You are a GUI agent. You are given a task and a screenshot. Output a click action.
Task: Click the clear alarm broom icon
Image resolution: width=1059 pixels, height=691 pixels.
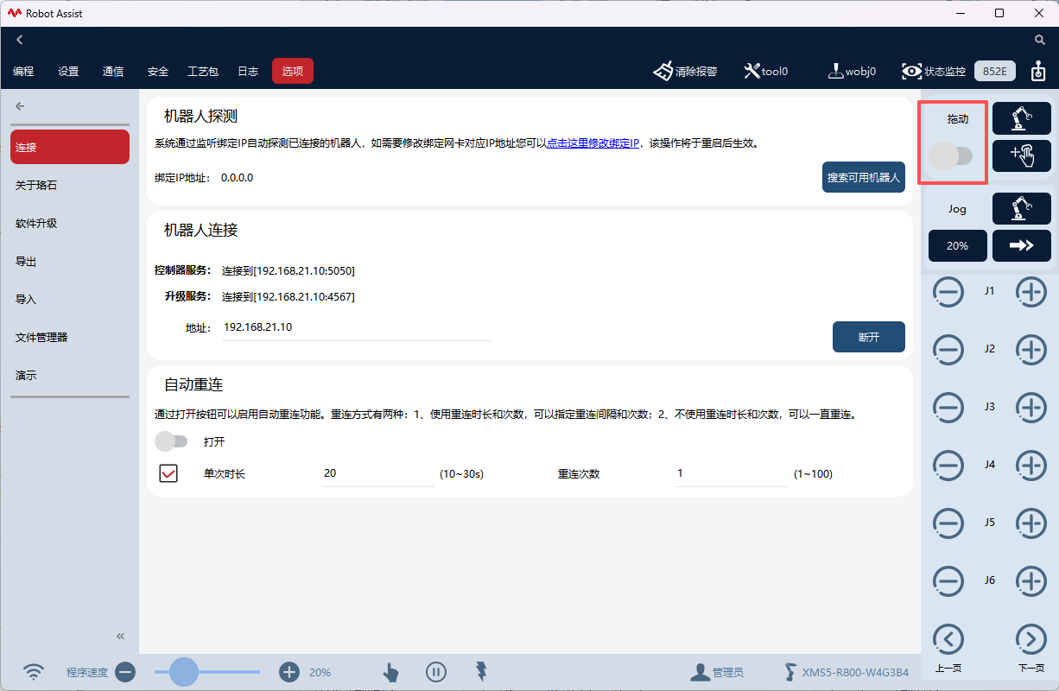coord(663,71)
